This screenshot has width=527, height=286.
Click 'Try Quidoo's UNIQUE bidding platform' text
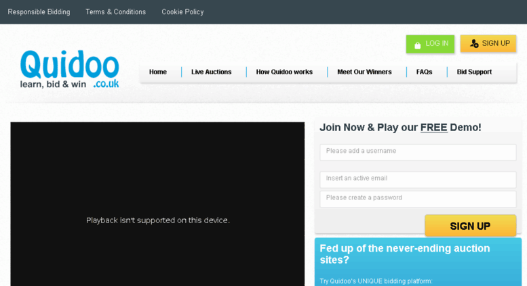click(x=376, y=281)
